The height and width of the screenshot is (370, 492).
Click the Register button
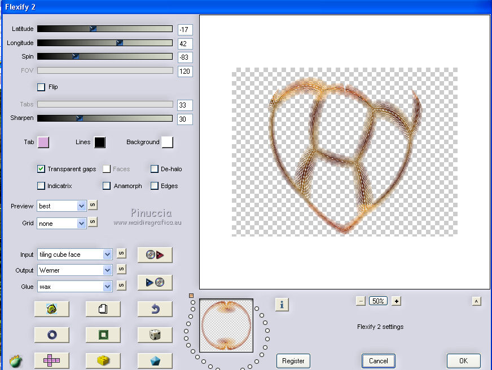[293, 360]
